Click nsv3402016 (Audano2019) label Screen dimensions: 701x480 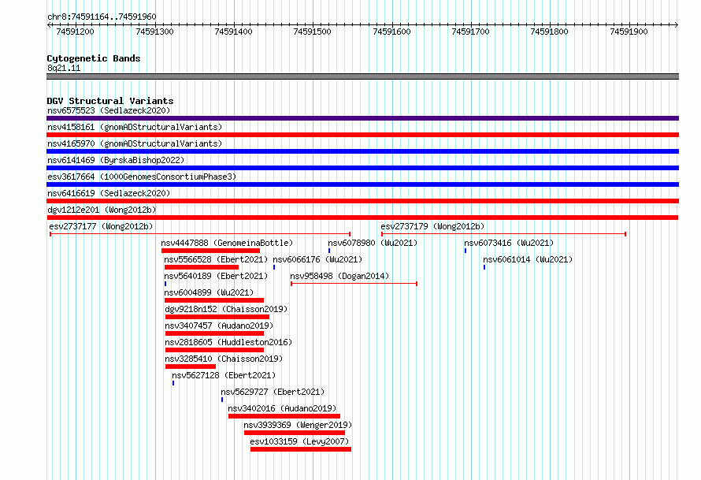[282, 408]
